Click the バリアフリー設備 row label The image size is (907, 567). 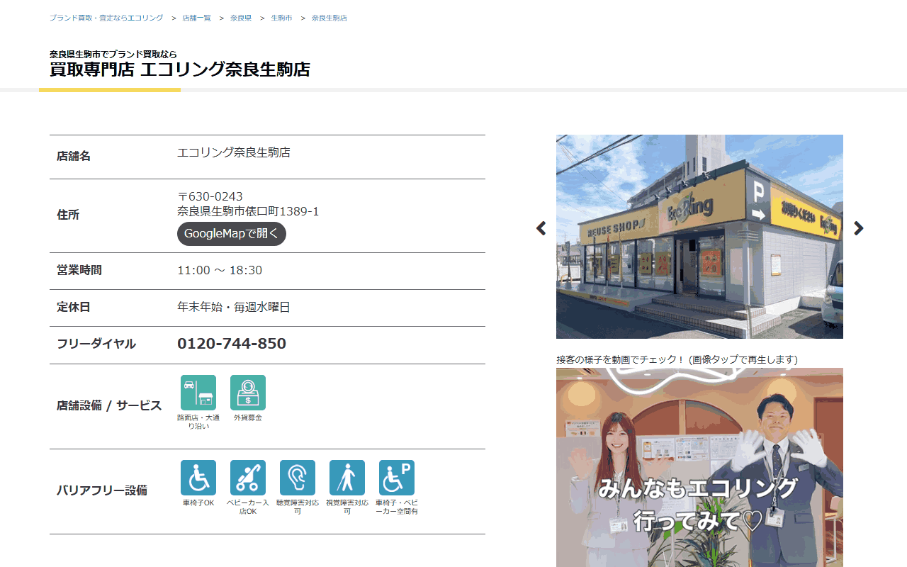click(x=102, y=490)
